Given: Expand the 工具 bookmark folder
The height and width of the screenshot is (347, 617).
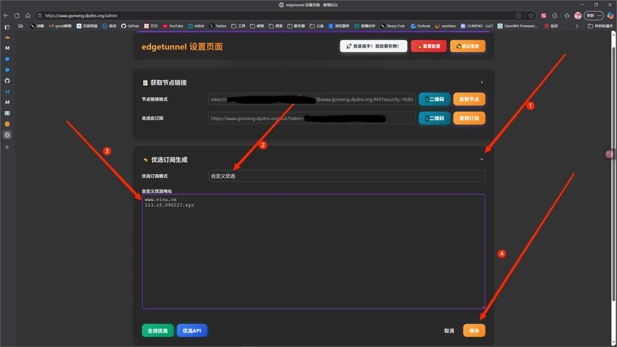Looking at the screenshot, I should (x=239, y=26).
